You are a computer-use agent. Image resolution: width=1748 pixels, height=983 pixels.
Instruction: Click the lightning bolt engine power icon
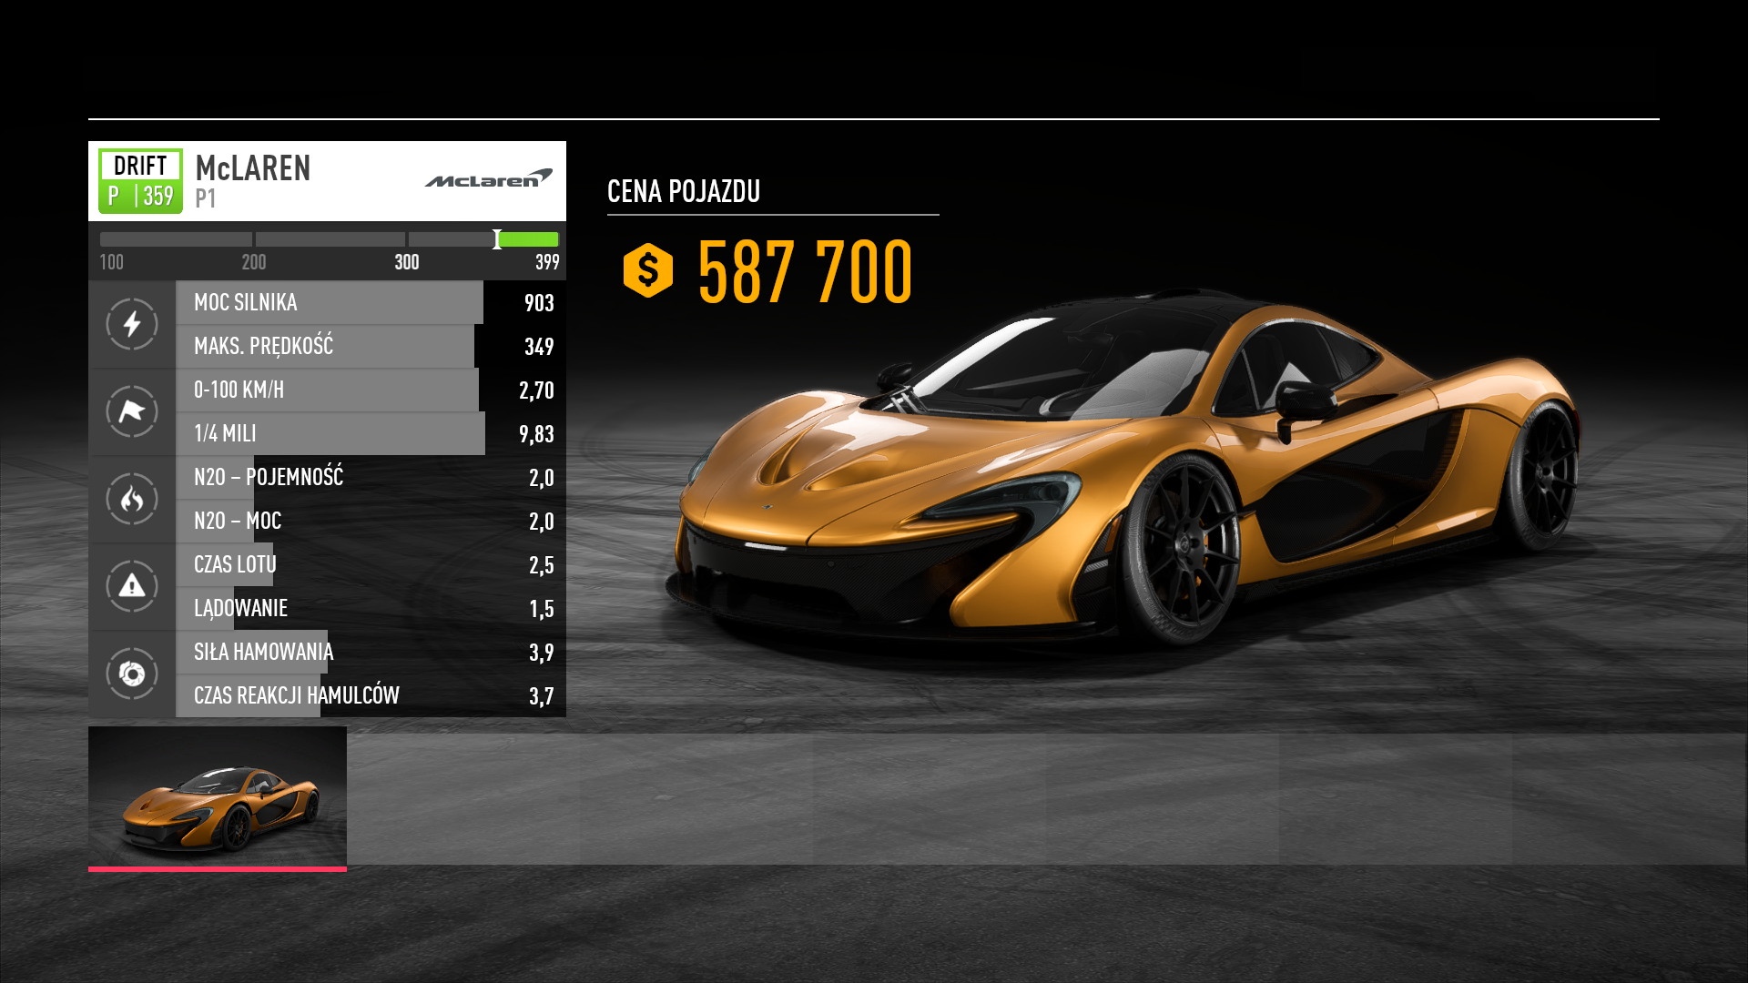point(132,324)
